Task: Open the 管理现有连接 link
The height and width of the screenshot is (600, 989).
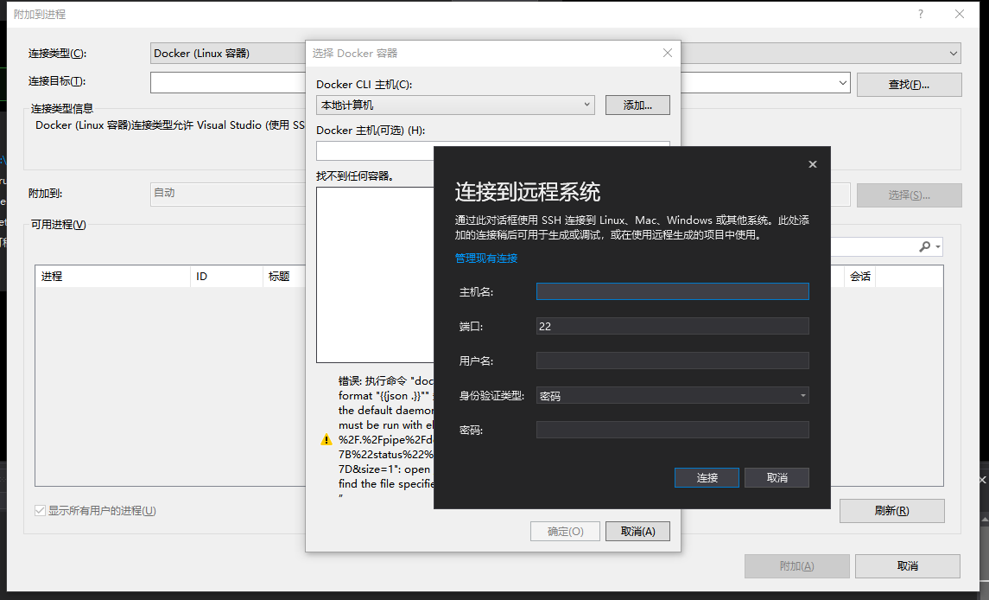Action: pyautogui.click(x=486, y=258)
